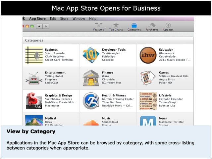Viewport: 212px width, 159px height.
Task: Select Catholic Calendar under Lifestyle
Action: point(171,99)
